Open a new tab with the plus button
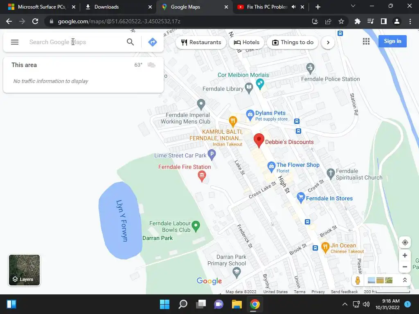Screen dimensions: 419x314 pos(318,7)
